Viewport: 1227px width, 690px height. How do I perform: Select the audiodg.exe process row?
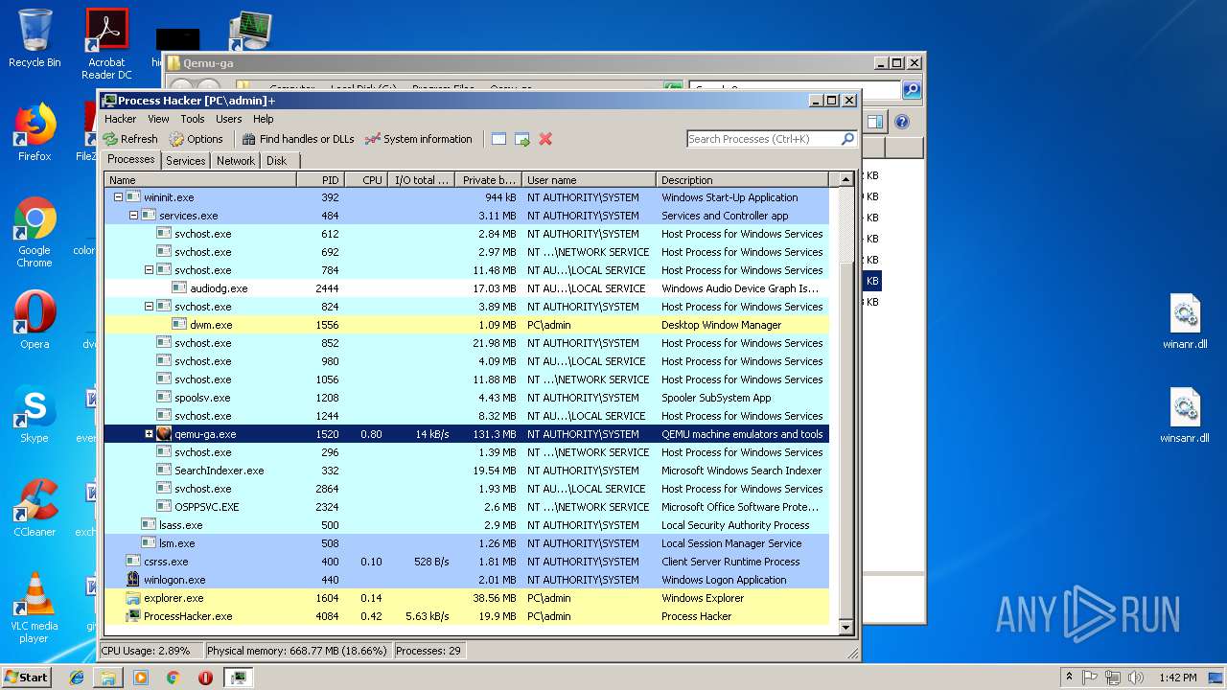coord(466,288)
